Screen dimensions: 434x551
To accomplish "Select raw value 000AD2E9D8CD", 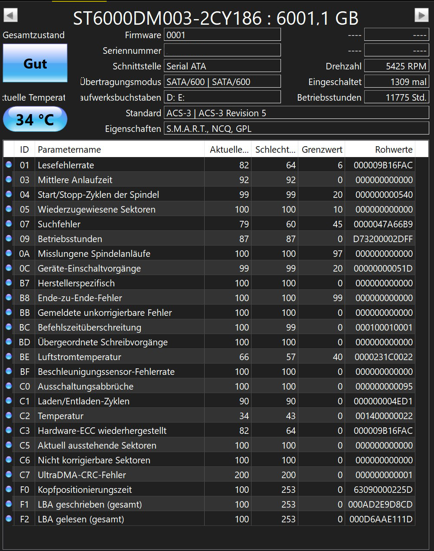I will tap(381, 505).
